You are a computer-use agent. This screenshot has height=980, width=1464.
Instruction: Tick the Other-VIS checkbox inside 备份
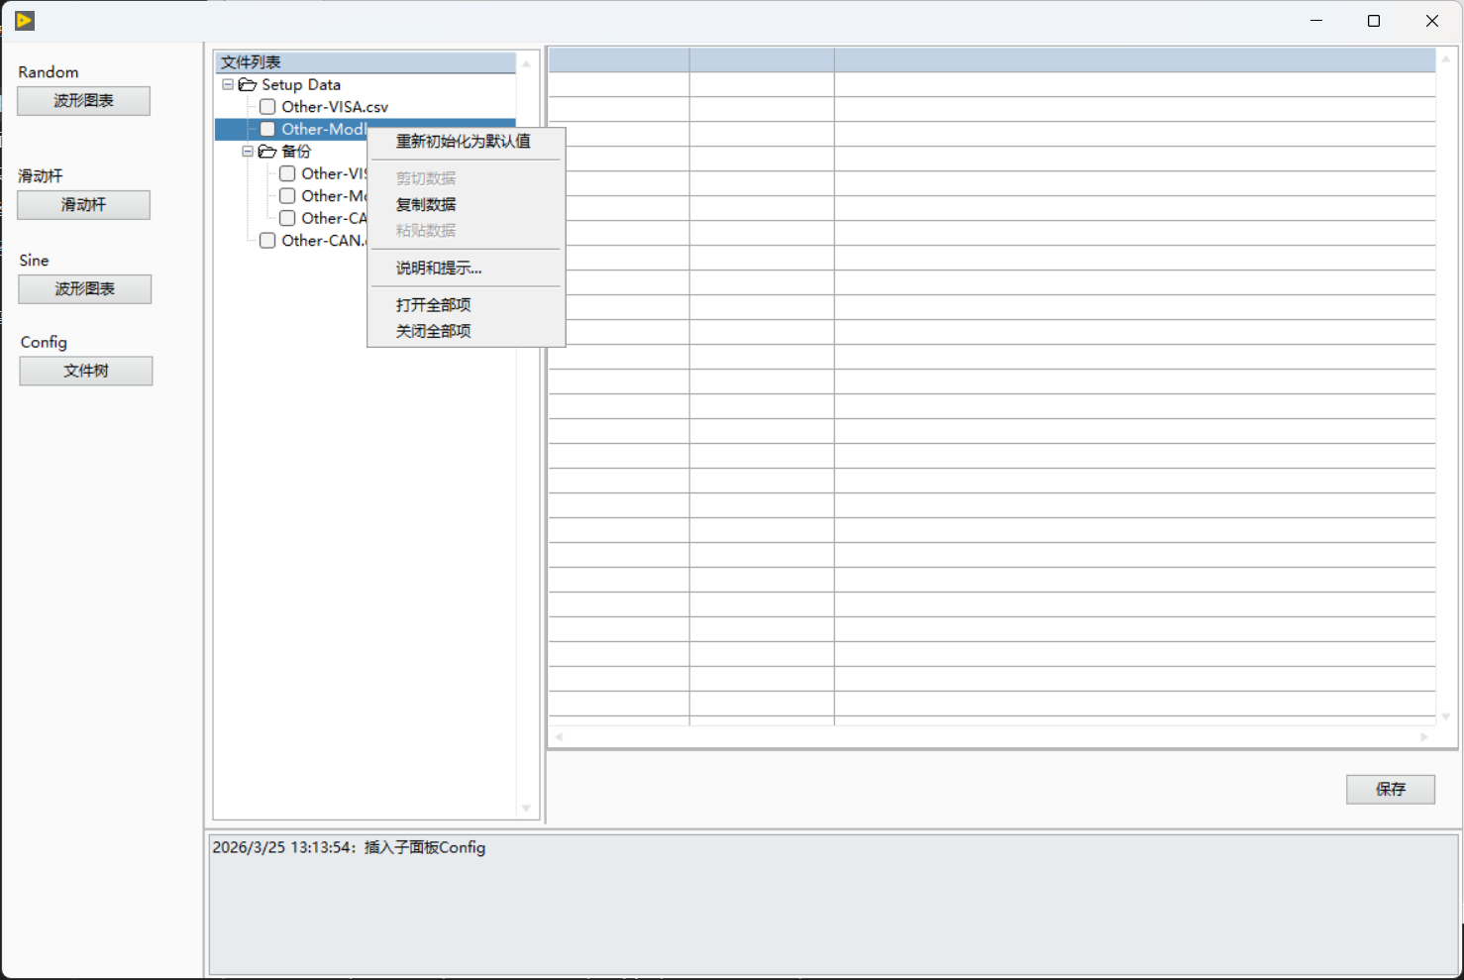pyautogui.click(x=287, y=173)
